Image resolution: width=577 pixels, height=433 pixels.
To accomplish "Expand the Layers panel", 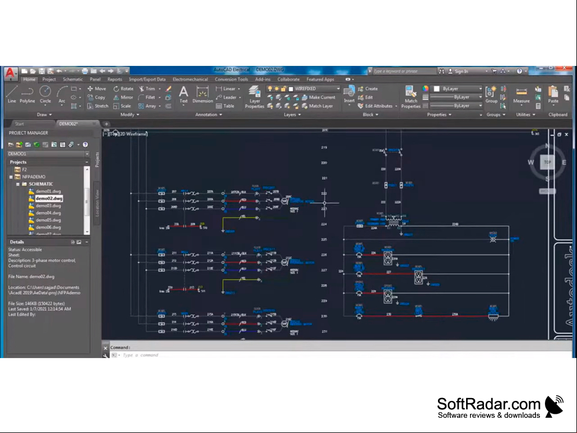I will [x=293, y=114].
